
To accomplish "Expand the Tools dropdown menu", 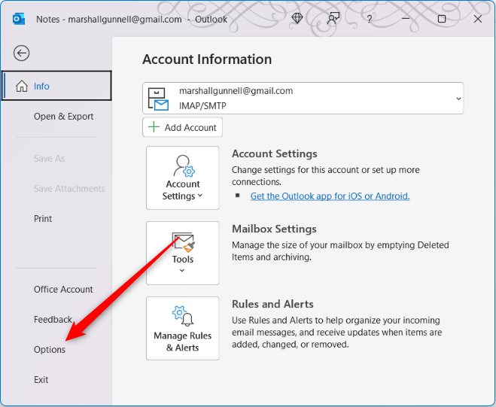I will [182, 253].
